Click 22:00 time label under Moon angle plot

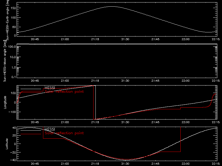pyautogui.click(x=186, y=81)
